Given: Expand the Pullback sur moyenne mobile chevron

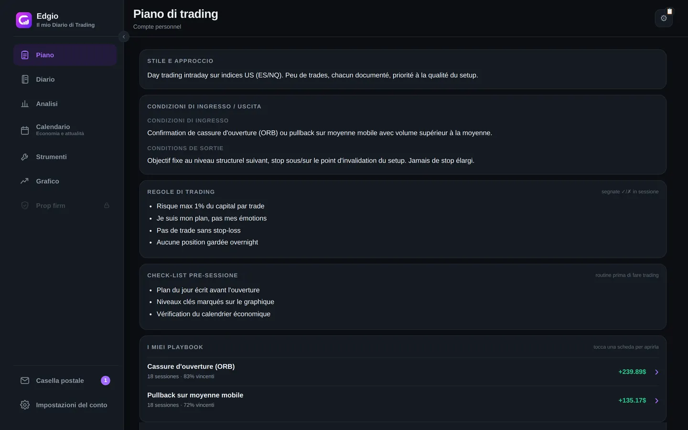Looking at the screenshot, I should pyautogui.click(x=656, y=400).
